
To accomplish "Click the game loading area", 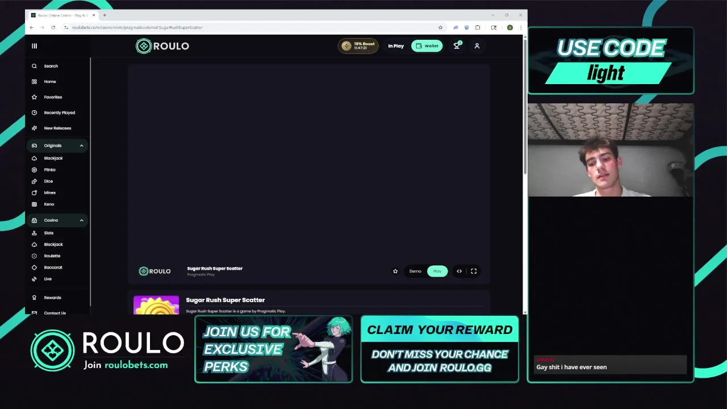I will [x=308, y=162].
